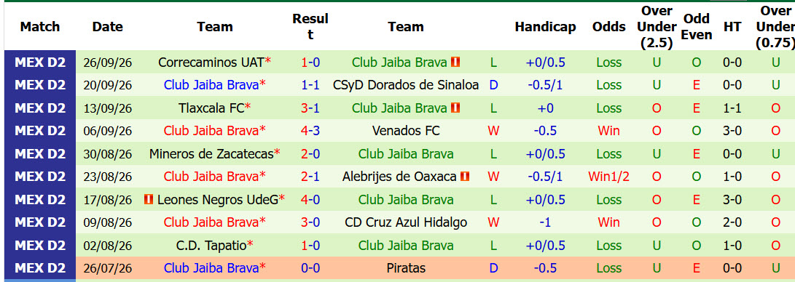
Task: Open C.D. Tapatio team link
Action: pos(211,246)
